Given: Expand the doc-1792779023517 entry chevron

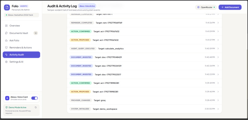Looking at the screenshot, I should pos(218,75).
